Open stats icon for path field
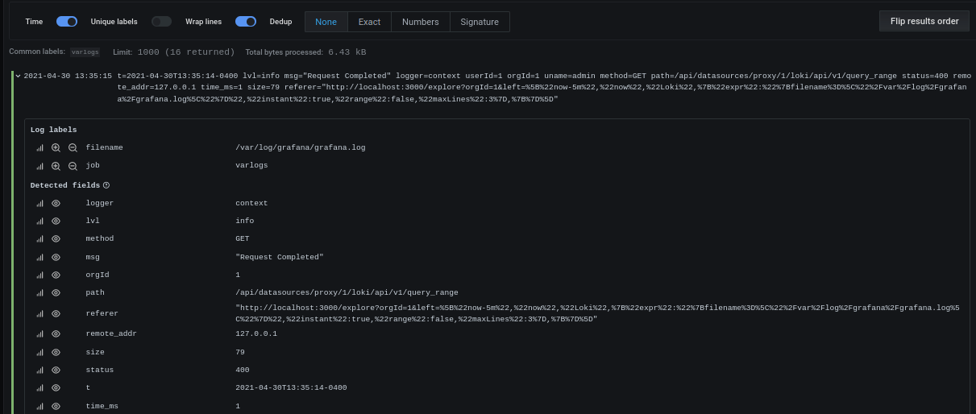Image resolution: width=976 pixels, height=414 pixels. (x=39, y=293)
